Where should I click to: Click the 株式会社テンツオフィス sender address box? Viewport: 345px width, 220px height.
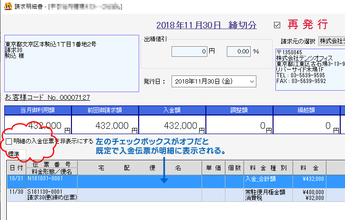pyautogui.click(x=310, y=69)
